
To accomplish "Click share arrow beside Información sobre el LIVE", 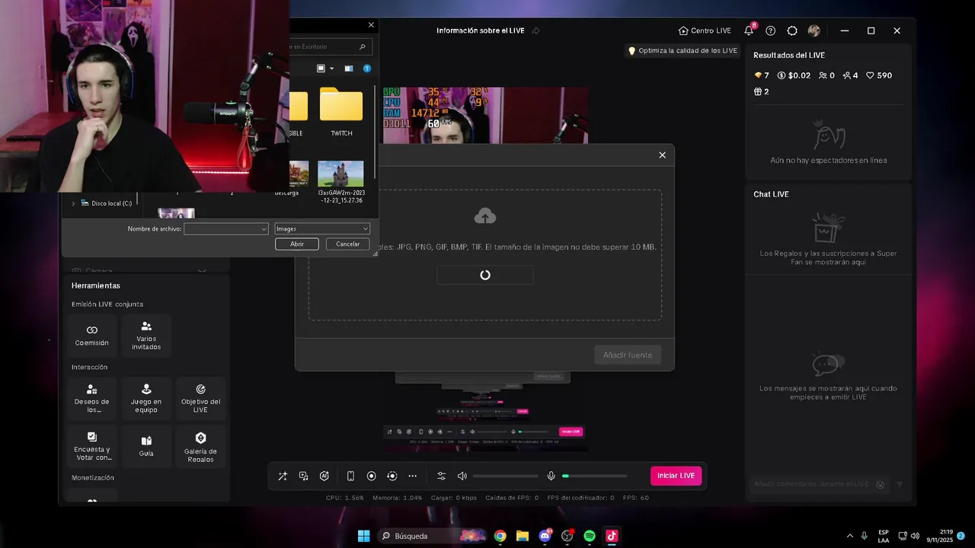I will pyautogui.click(x=535, y=30).
